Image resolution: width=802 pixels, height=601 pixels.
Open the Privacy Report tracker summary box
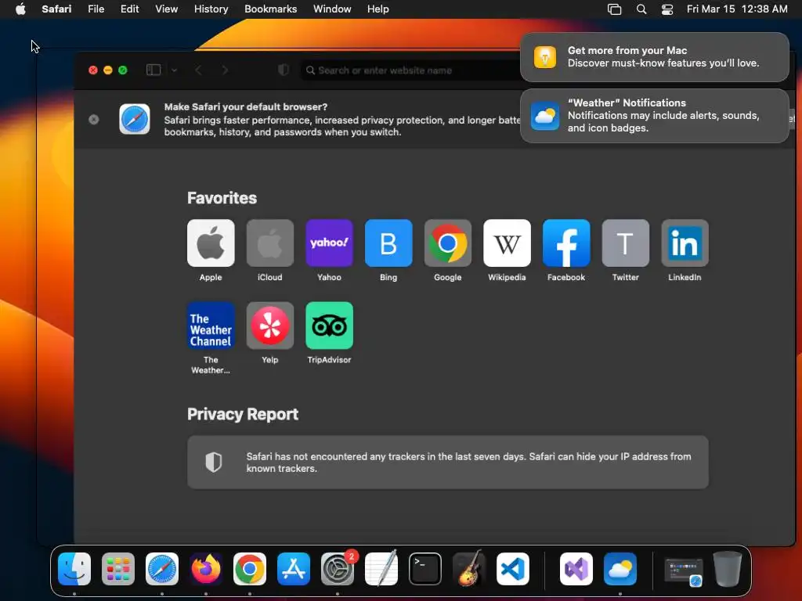point(448,462)
